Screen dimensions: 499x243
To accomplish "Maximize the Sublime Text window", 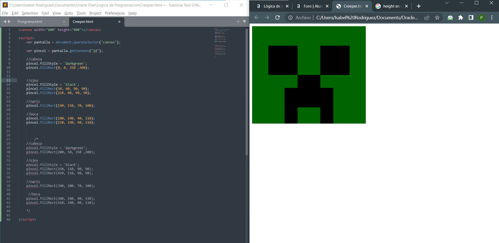I will pyautogui.click(x=226, y=5).
